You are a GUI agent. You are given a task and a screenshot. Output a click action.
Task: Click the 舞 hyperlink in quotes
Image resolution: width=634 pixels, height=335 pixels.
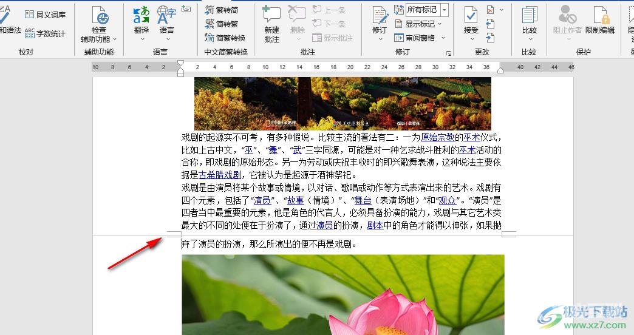[x=273, y=150]
